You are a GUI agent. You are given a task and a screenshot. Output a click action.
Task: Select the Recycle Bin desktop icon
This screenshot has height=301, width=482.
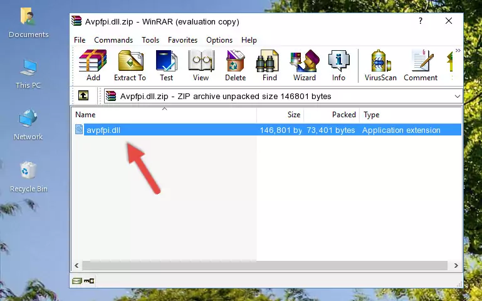pos(29,177)
